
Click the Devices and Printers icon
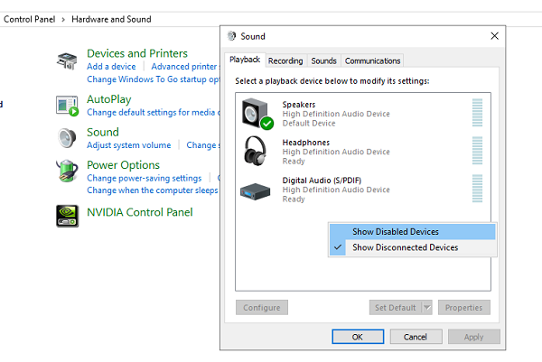(x=68, y=62)
